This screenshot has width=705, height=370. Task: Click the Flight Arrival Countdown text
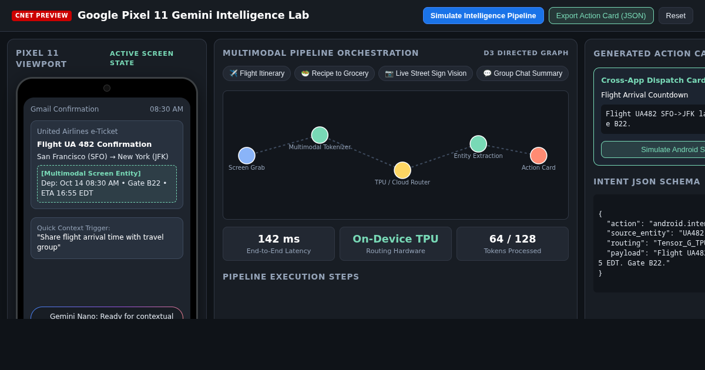point(644,95)
